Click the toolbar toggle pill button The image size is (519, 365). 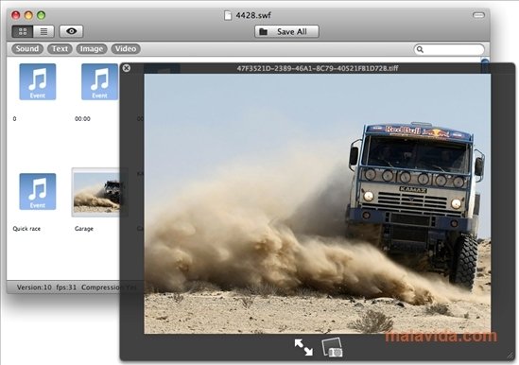click(x=478, y=15)
